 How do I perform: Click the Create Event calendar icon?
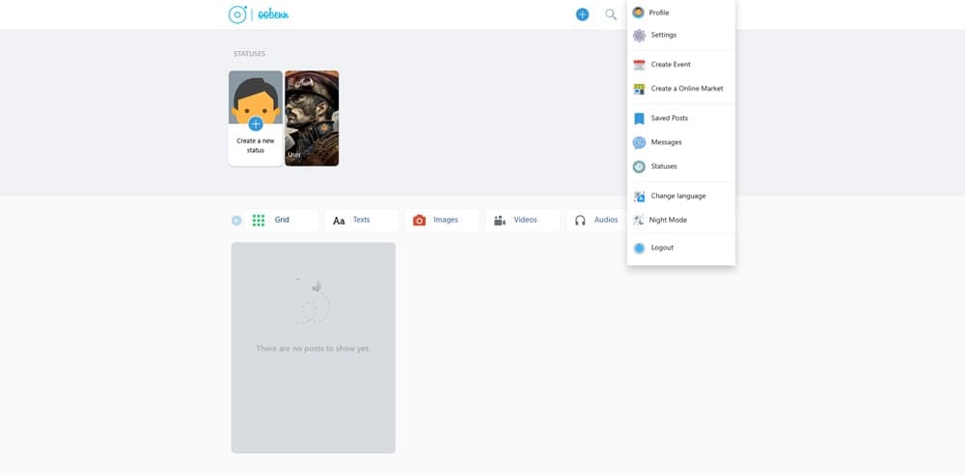[639, 65]
